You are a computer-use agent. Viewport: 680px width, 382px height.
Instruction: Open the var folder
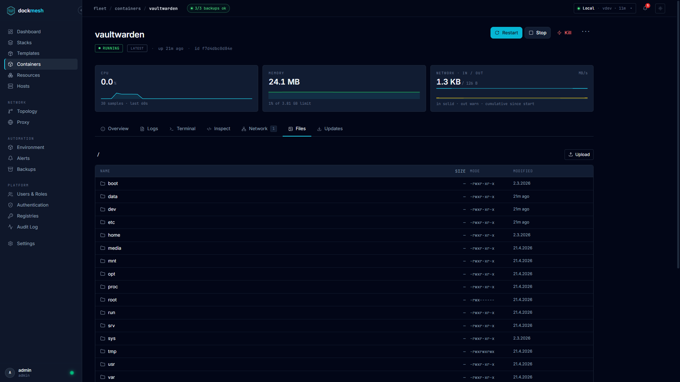pyautogui.click(x=344, y=377)
